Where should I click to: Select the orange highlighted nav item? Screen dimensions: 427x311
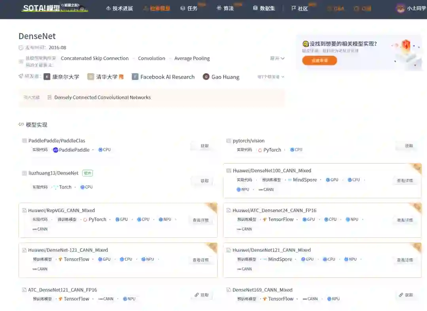(x=157, y=8)
